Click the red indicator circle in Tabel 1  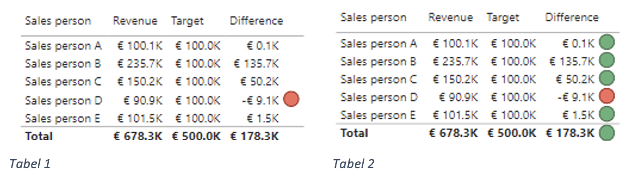pyautogui.click(x=291, y=99)
